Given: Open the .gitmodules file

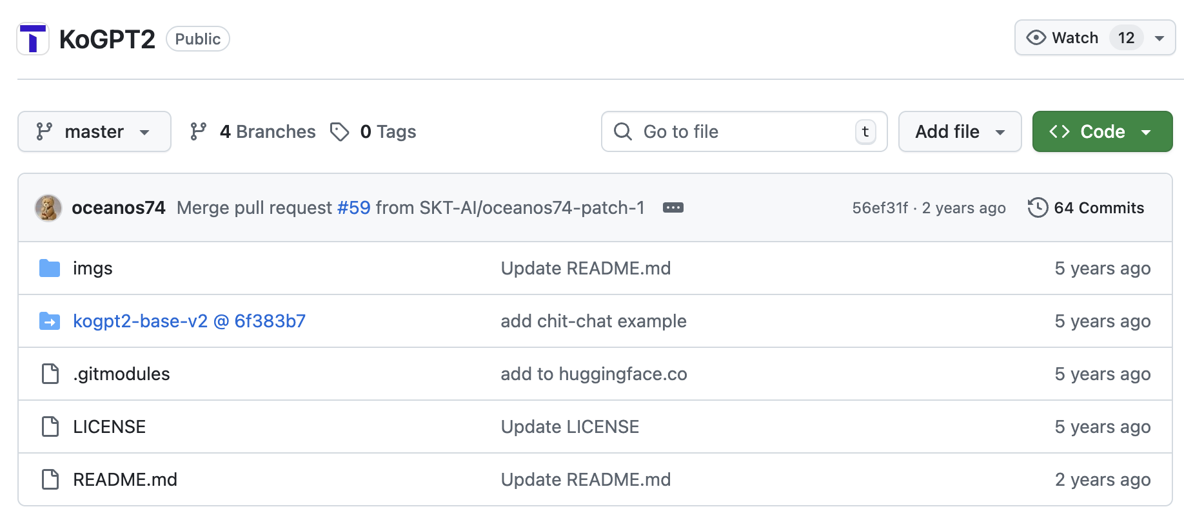Looking at the screenshot, I should point(121,374).
